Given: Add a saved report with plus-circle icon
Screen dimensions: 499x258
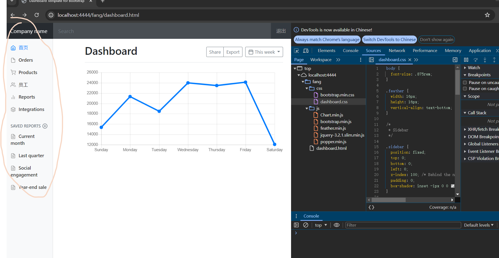Looking at the screenshot, I should coord(45,126).
